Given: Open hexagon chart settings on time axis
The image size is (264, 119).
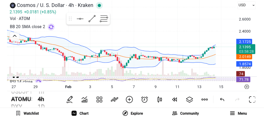Looking at the screenshot, I should point(246,87).
